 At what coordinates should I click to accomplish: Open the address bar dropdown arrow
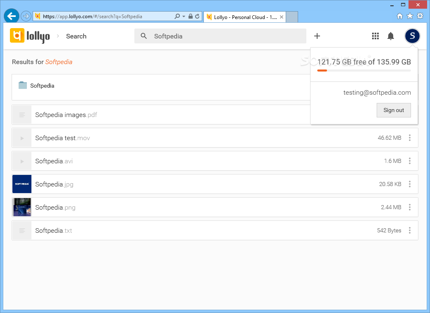point(184,17)
